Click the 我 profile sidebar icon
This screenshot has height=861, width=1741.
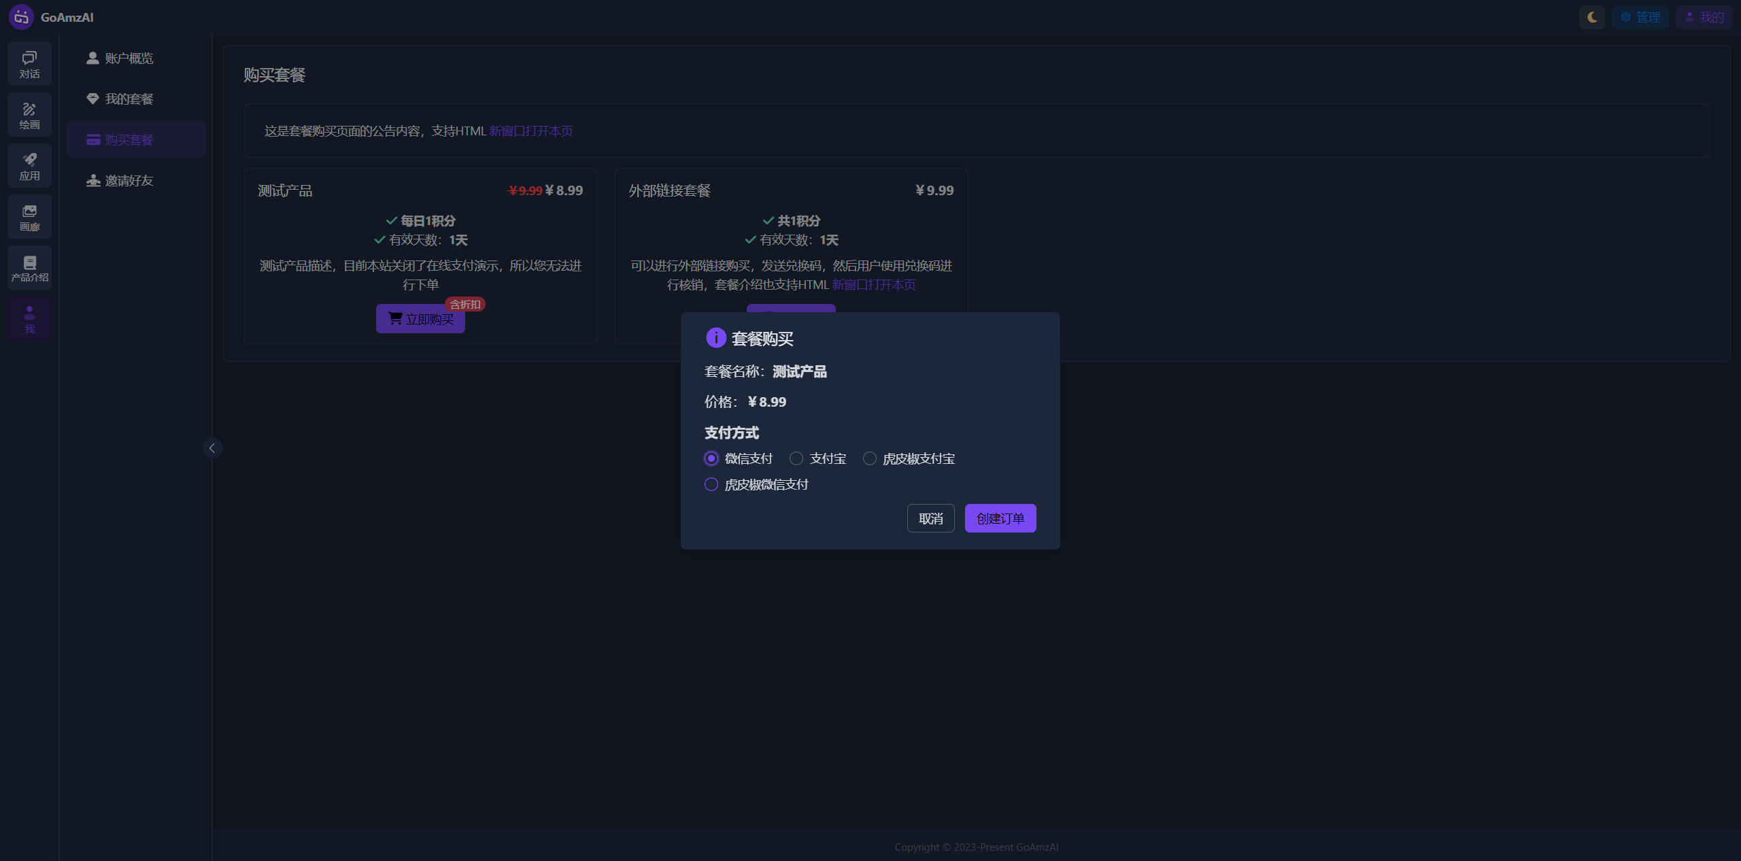pyautogui.click(x=29, y=319)
